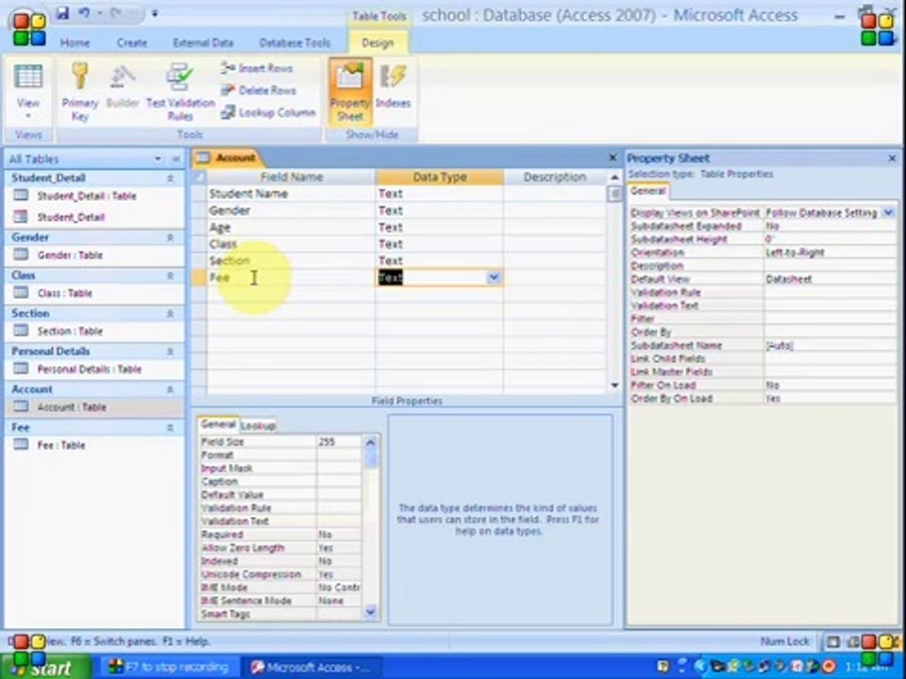Click F7 to stop recording taskbar button

point(170,668)
